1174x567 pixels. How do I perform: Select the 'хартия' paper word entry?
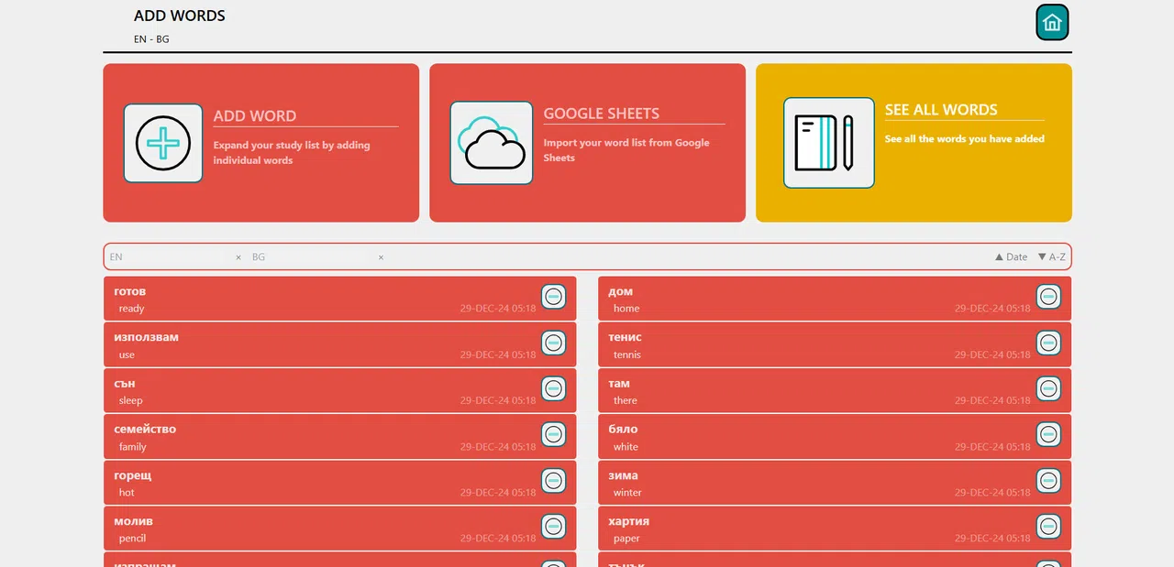(835, 529)
